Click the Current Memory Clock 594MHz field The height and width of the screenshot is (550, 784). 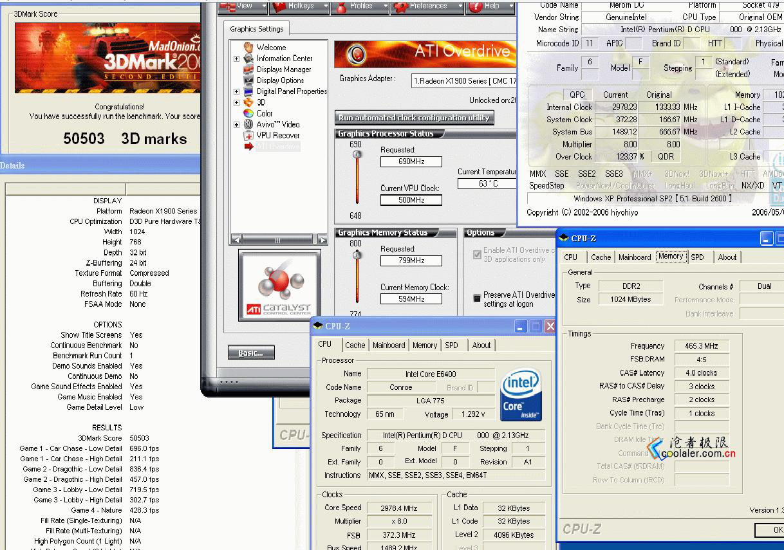pyautogui.click(x=411, y=299)
